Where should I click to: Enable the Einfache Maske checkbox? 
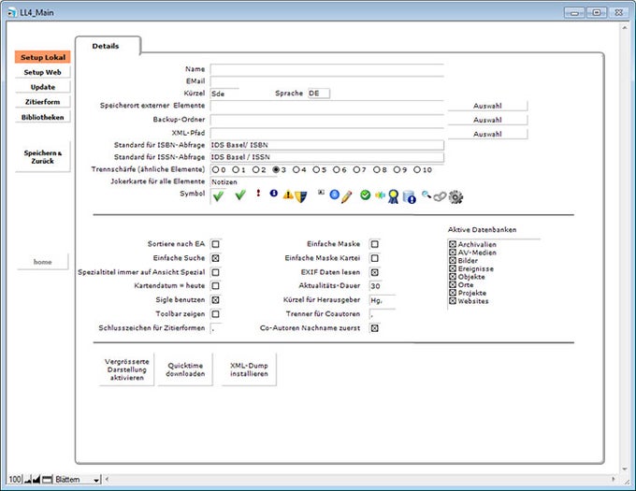(374, 244)
